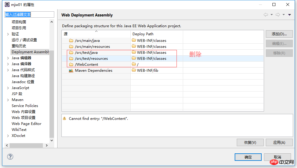Image resolution: width=297 pixels, height=168 pixels.
Task: Click the /WebContent source folder icon
Action: 71,65
